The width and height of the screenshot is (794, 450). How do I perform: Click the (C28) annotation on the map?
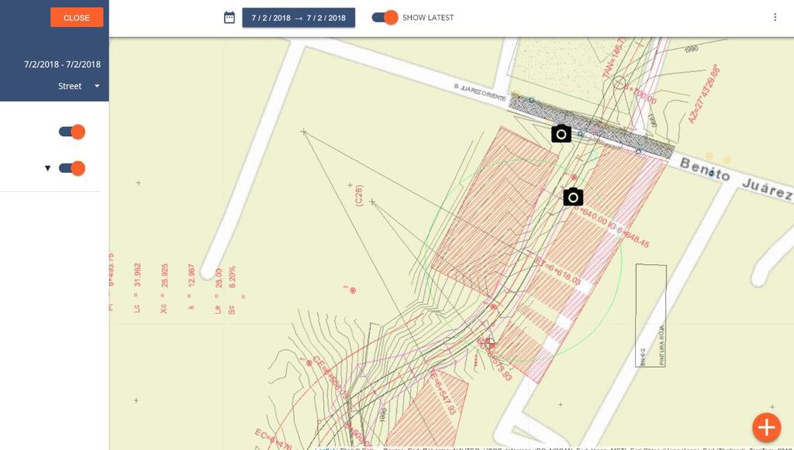tap(359, 195)
